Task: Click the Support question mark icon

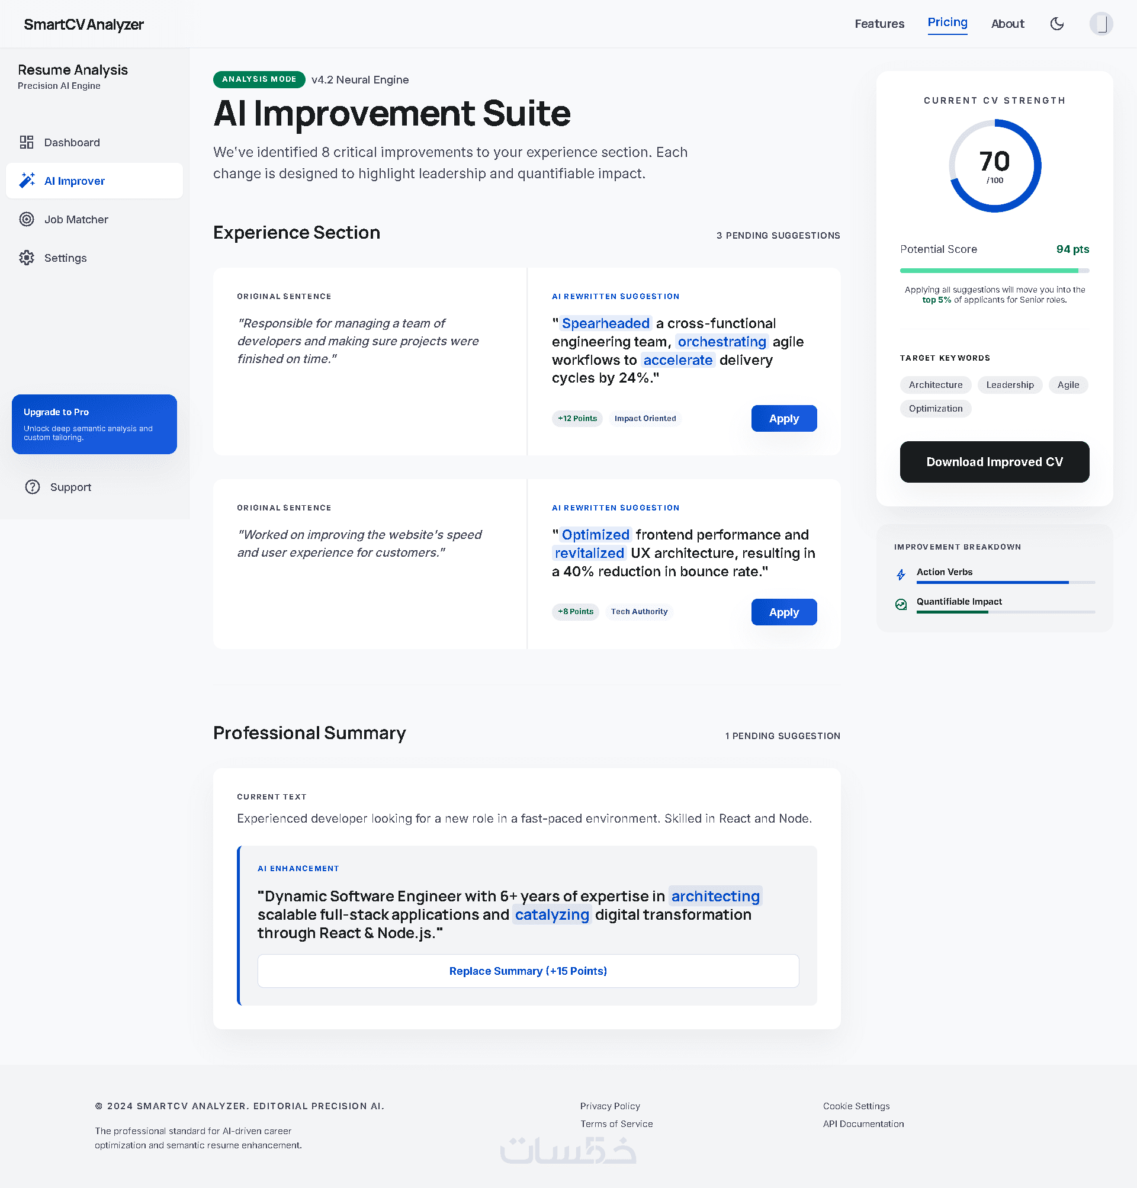Action: [x=33, y=487]
